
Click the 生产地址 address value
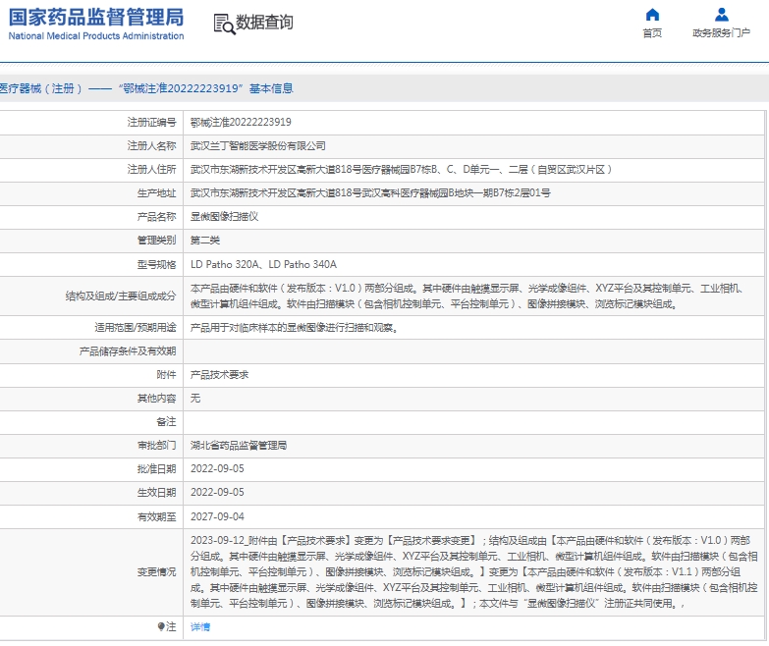(x=370, y=193)
